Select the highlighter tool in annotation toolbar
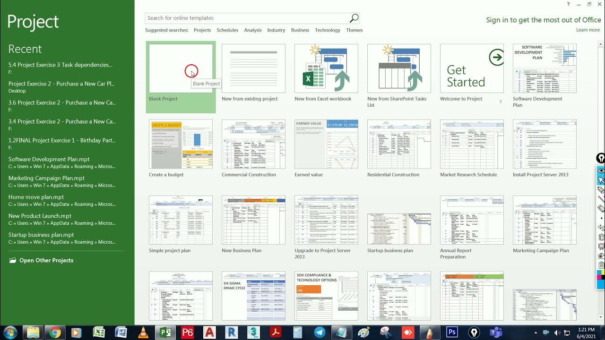This screenshot has height=340, width=605. click(601, 199)
